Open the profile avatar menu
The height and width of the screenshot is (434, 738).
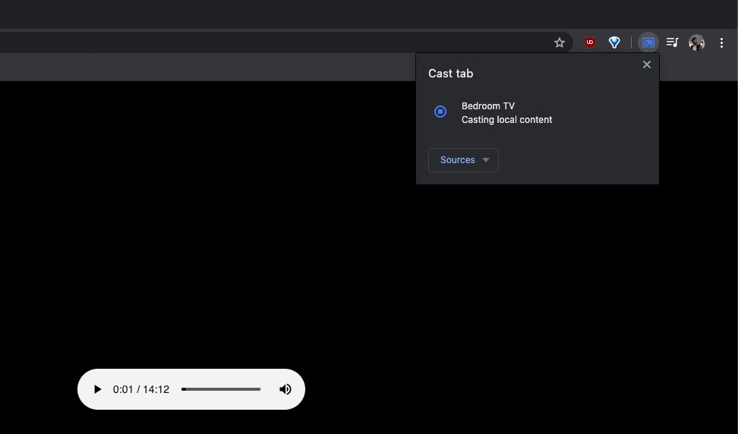point(696,42)
